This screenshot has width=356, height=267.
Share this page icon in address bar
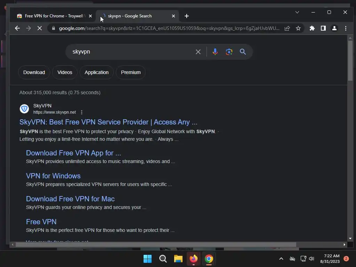287,28
